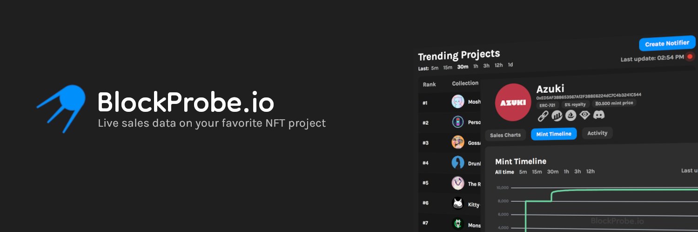The image size is (698, 232).
Task: Click the 10,000 y-axis label
Action: tap(503, 188)
